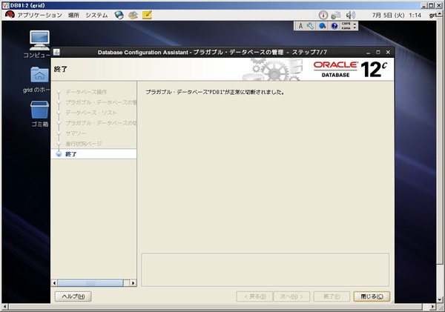This screenshot has width=445, height=312.
Task: Click the volume speaker tray icon
Action: pyautogui.click(x=351, y=15)
